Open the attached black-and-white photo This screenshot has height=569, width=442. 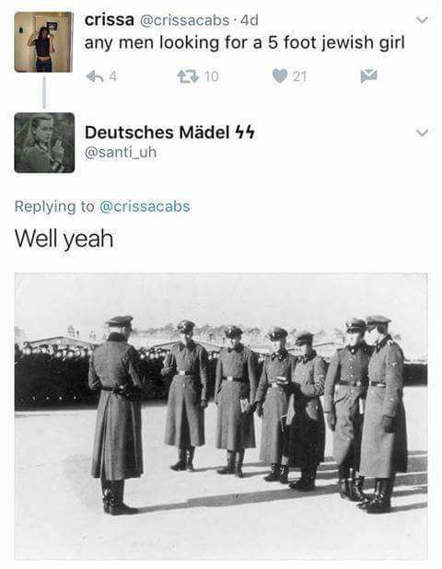pos(221,416)
